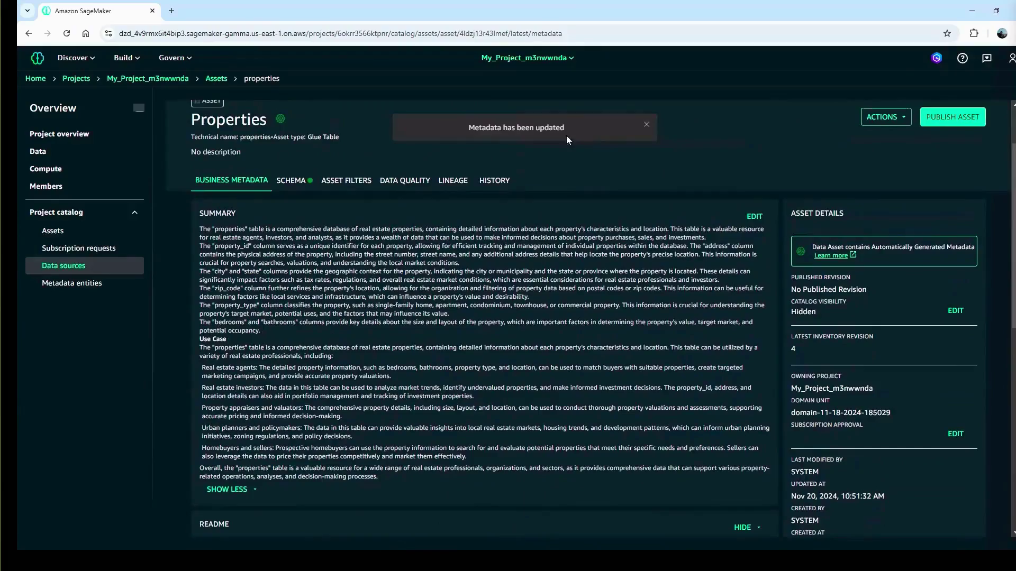This screenshot has width=1016, height=571.
Task: Open the user profile icon in app header
Action: point(1012,58)
